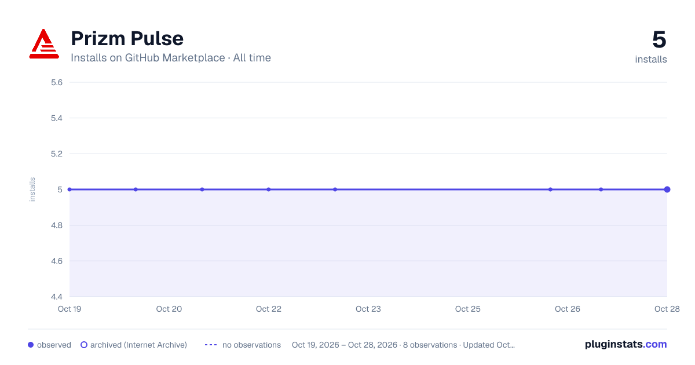Click the 4.6 y-axis label
Viewport: 695px width, 365px height.
point(57,261)
